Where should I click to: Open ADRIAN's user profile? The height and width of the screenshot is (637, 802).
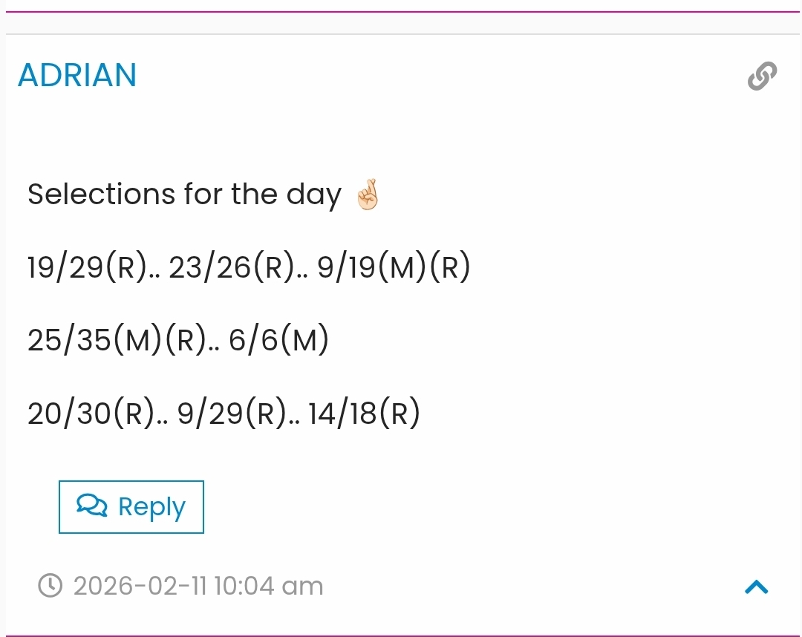pyautogui.click(x=77, y=75)
